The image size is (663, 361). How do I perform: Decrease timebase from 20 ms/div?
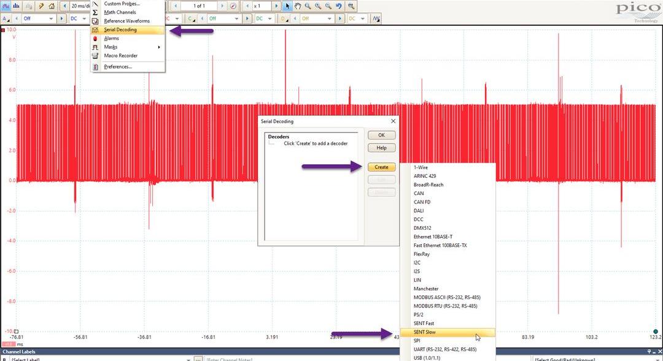pyautogui.click(x=64, y=6)
